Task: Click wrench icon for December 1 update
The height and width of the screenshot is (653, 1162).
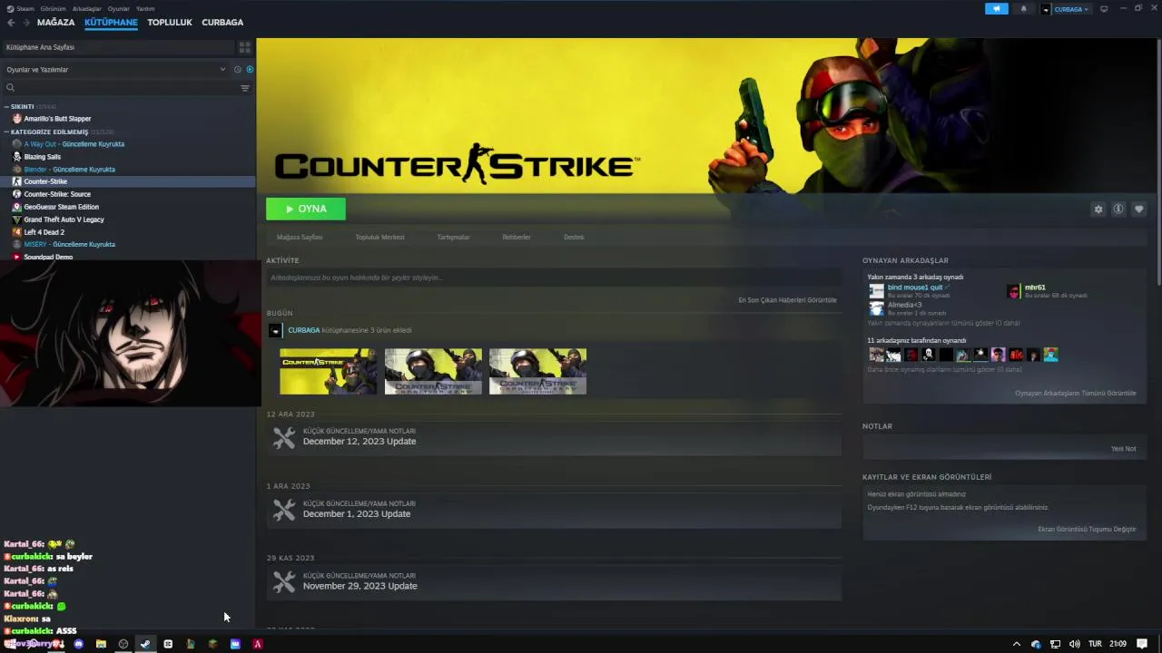Action: (x=284, y=512)
